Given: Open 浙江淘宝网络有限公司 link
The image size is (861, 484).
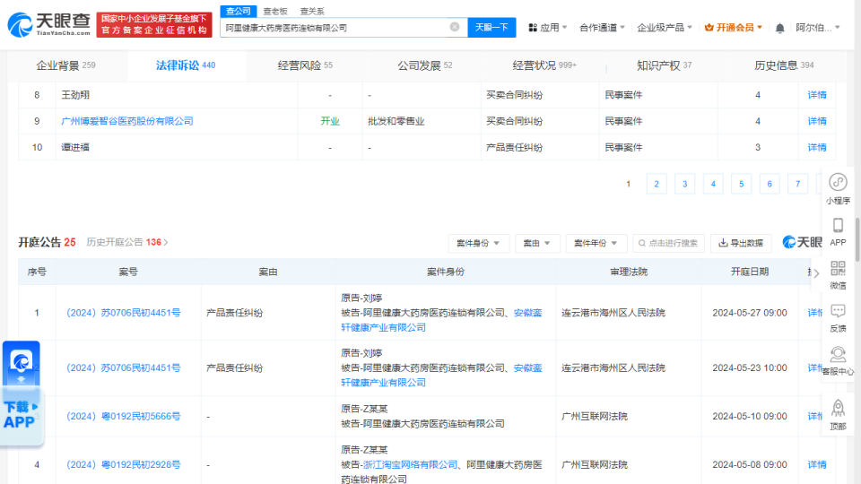Looking at the screenshot, I should [x=410, y=464].
